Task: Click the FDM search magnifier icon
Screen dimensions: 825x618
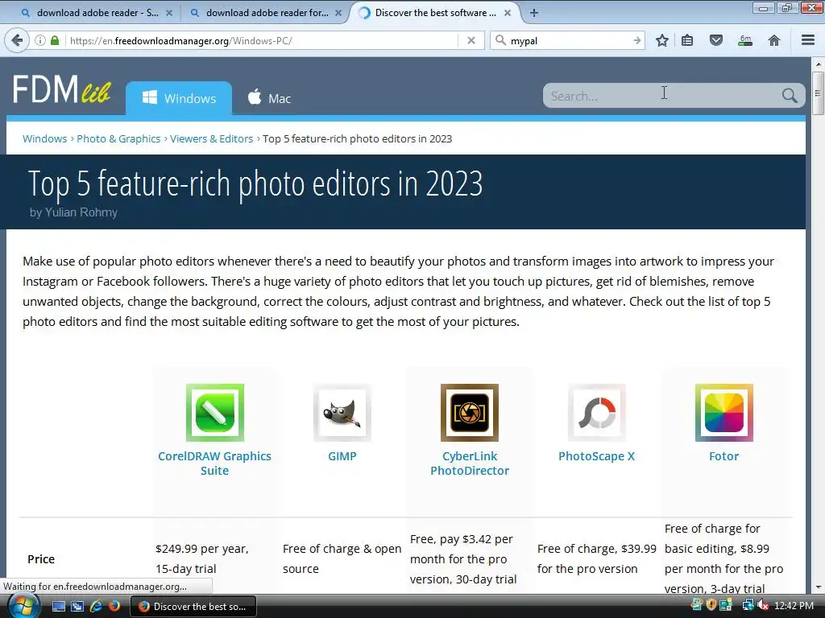Action: (790, 96)
